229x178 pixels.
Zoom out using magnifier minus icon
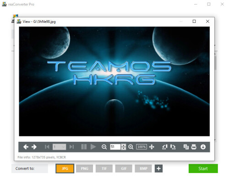click(104, 147)
